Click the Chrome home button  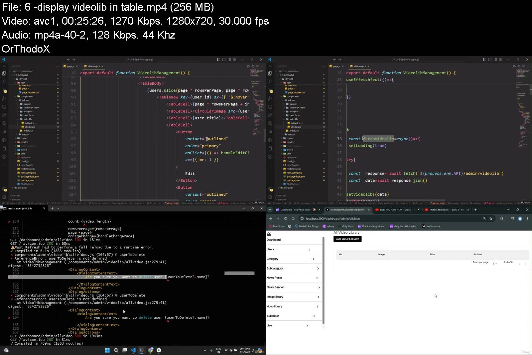tap(293, 218)
